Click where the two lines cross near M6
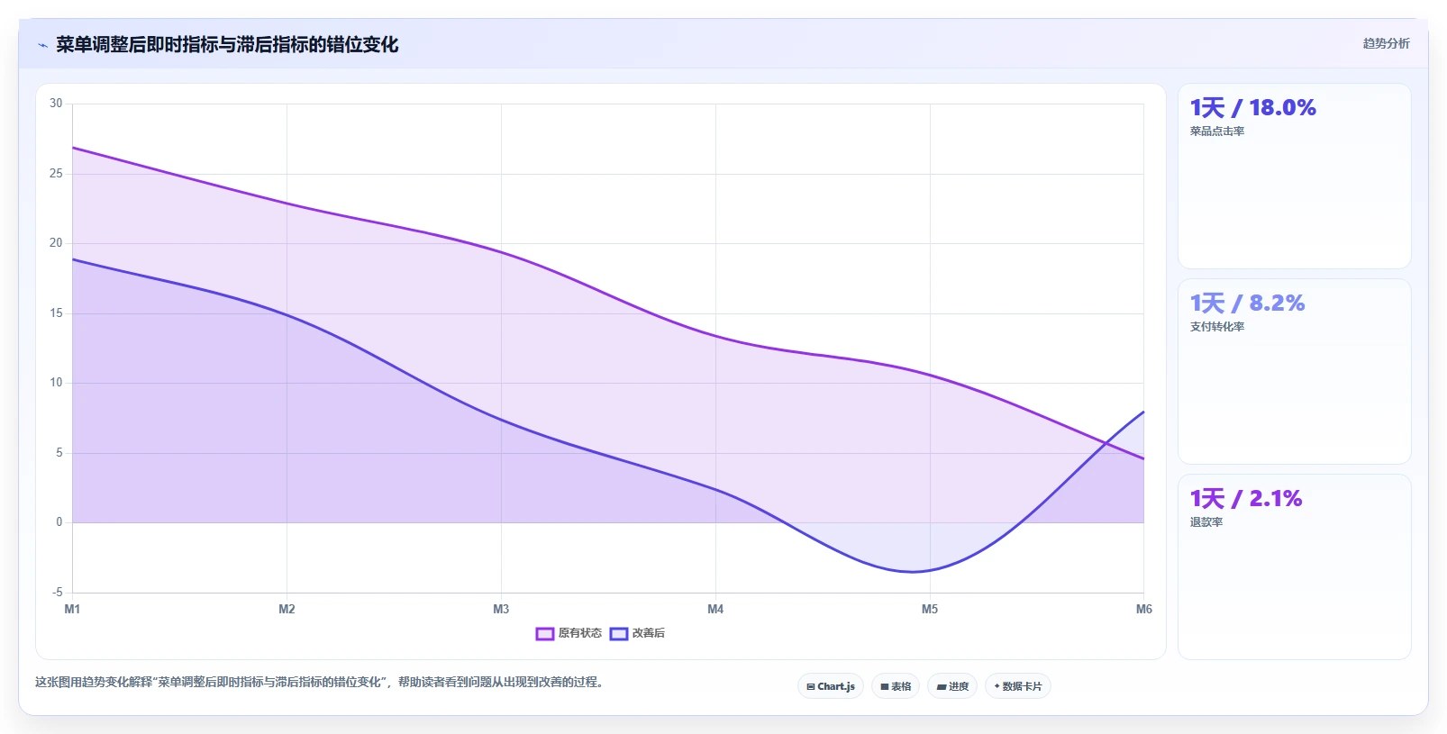The image size is (1447, 734). (x=1105, y=442)
